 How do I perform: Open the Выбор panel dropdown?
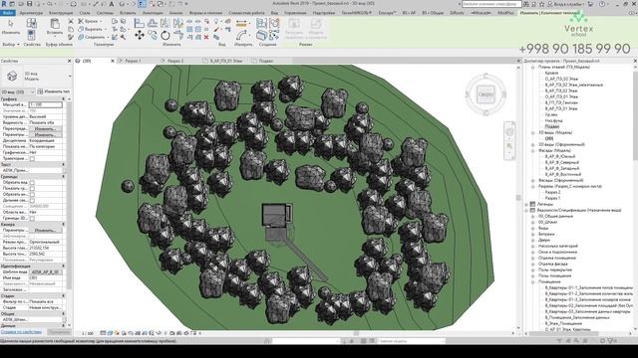[x=11, y=44]
